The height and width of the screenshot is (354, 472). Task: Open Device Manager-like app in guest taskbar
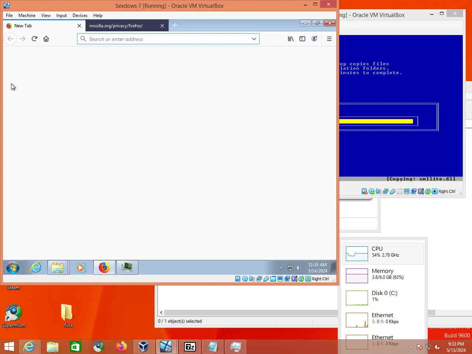click(x=127, y=267)
